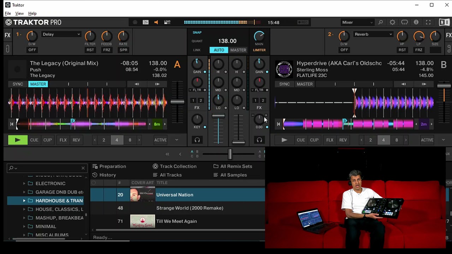Viewport: 452px width, 254px height.
Task: Click tempo bend left arrow on Deck A
Action: 137,84
